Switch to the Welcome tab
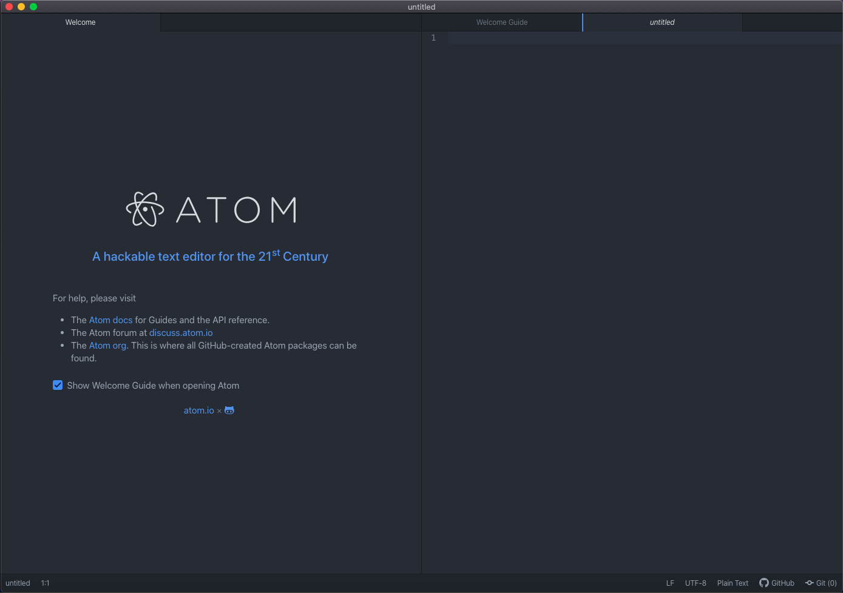843x593 pixels. pyautogui.click(x=80, y=22)
